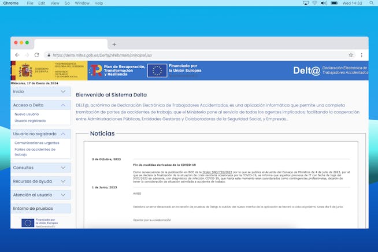Click the AVISO news label
This screenshot has height=252, width=378.
pyautogui.click(x=137, y=194)
